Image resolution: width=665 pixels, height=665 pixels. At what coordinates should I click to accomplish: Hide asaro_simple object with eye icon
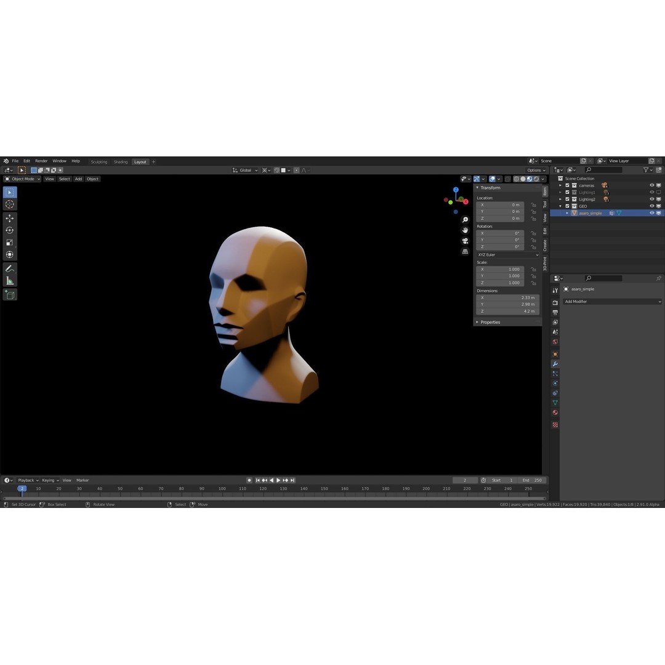click(652, 213)
